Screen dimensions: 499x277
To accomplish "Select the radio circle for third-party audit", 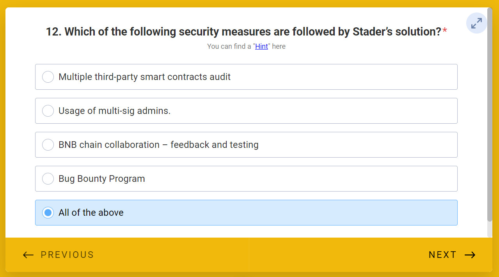I will (48, 77).
